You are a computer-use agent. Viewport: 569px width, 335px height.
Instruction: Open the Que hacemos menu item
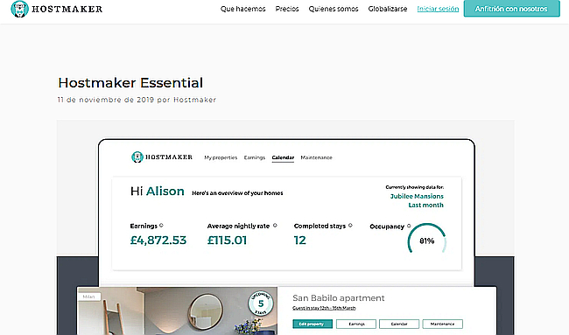(242, 9)
